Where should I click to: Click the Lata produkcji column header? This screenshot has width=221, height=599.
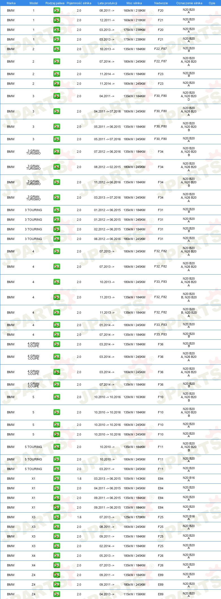[x=107, y=3]
